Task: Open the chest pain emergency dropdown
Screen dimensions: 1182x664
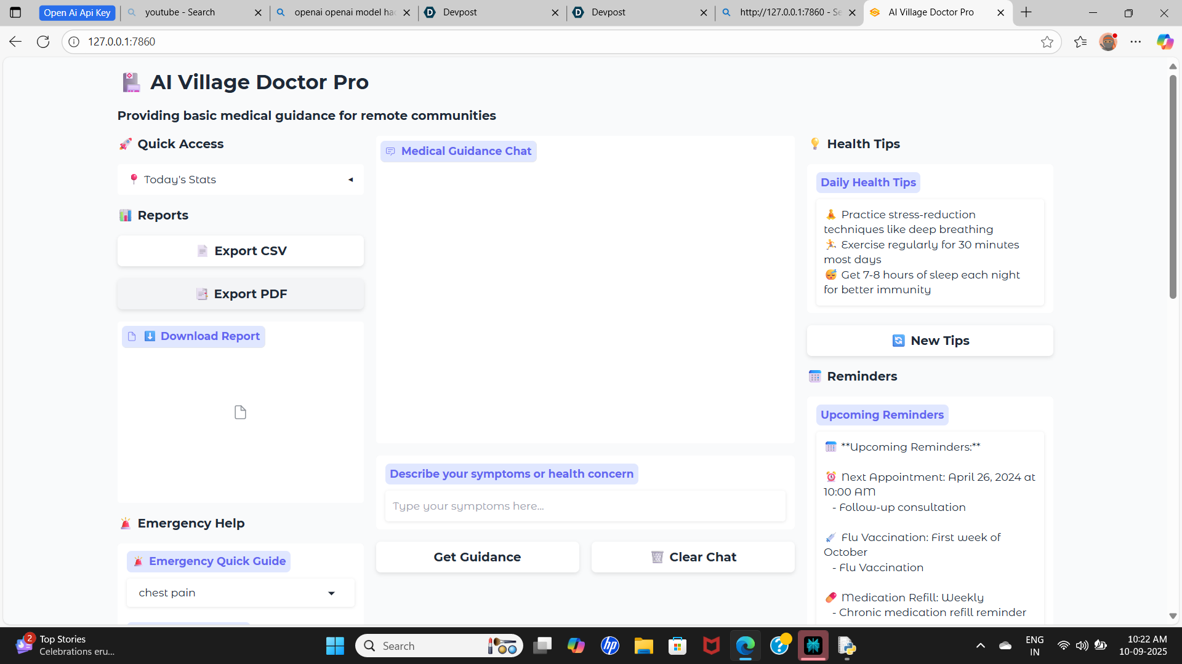Action: tap(240, 593)
